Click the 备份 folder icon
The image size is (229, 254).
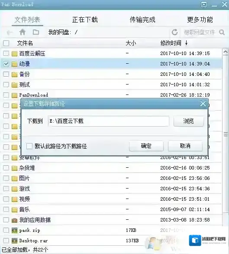[x=14, y=74]
